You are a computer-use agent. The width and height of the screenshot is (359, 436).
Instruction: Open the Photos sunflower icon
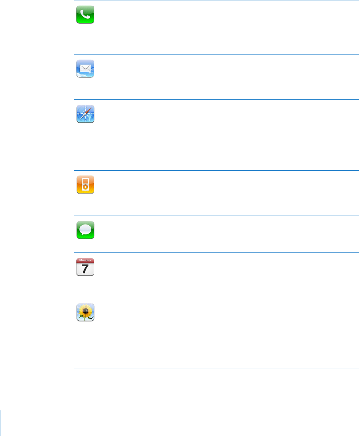pos(85,313)
